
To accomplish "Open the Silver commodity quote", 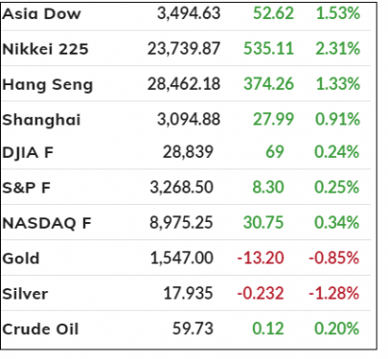I will pos(25,294).
